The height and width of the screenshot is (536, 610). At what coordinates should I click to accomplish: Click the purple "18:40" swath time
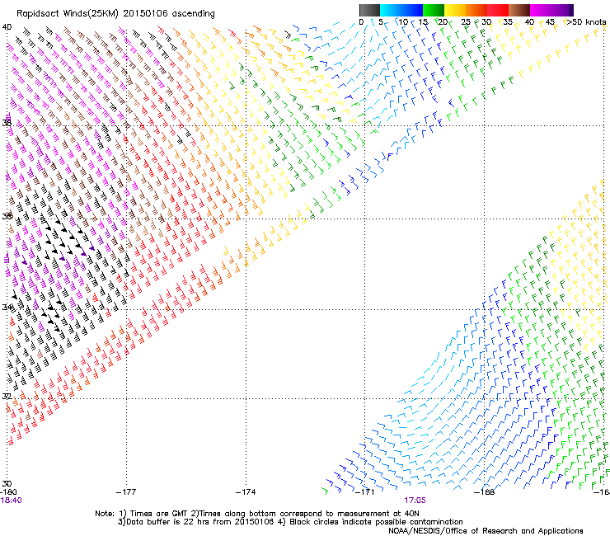click(12, 501)
